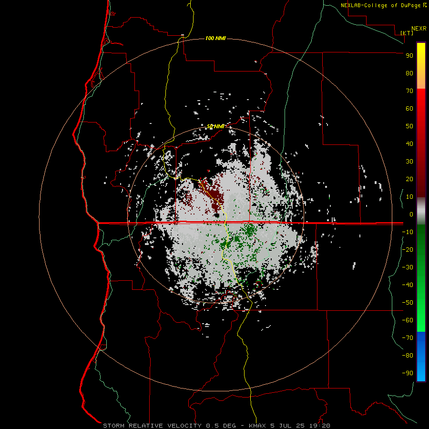
Task: Click the -50 value on the velocity scale
Action: 408,303
